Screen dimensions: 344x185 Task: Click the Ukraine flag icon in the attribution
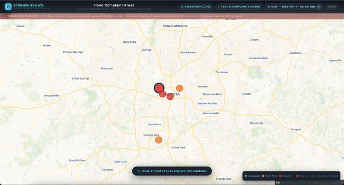point(278,182)
